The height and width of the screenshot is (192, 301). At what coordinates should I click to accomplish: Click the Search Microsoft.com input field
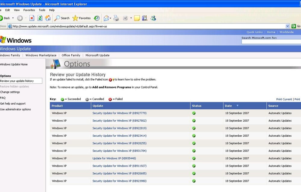(271, 42)
